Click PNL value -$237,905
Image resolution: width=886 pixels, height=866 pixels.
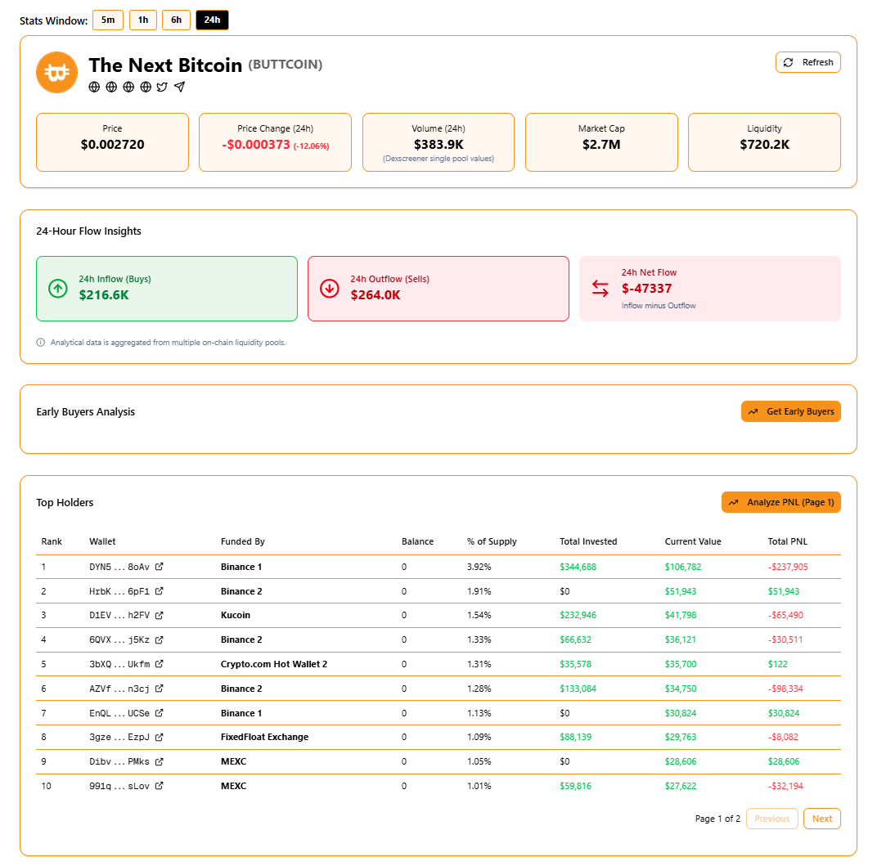pyautogui.click(x=788, y=567)
